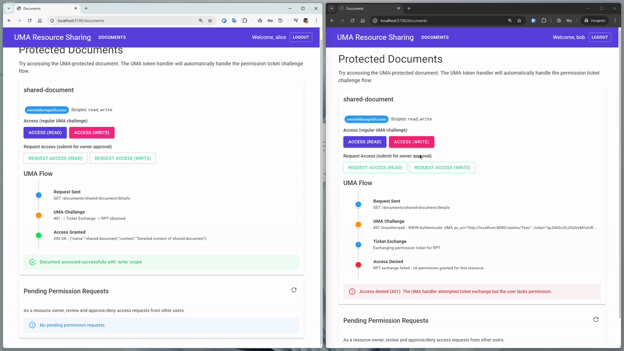Screen dimensions: 624x351
Task: Open the DOCUMENTS nav item in Alice's app
Action: click(x=112, y=37)
